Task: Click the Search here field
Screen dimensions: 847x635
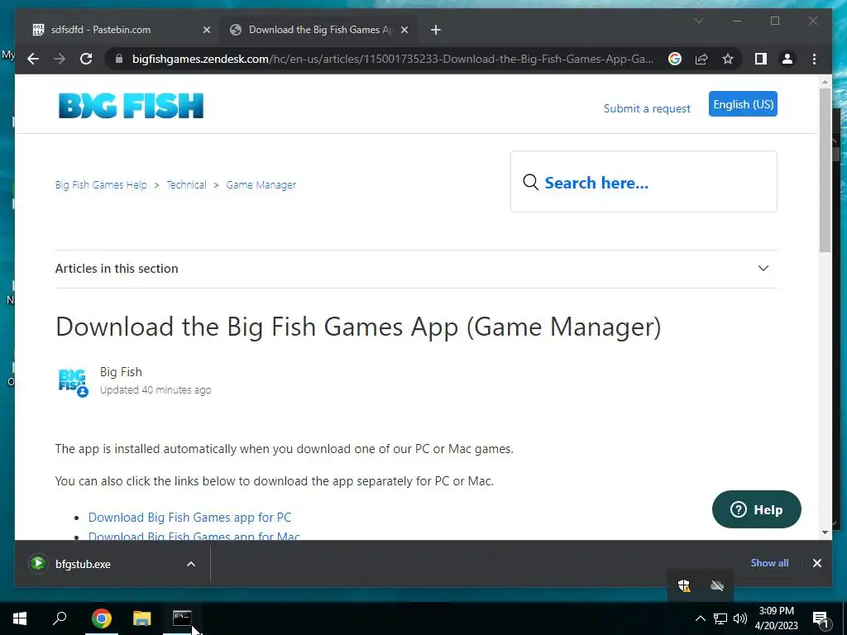Action: tap(644, 182)
